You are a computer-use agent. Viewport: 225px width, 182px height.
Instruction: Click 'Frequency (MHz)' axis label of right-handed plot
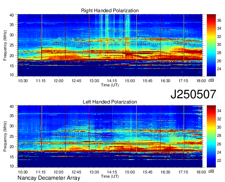tap(5, 45)
